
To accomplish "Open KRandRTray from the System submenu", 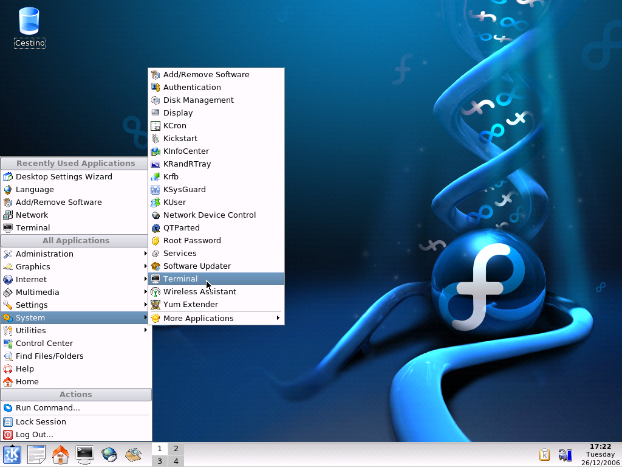I will 216,164.
